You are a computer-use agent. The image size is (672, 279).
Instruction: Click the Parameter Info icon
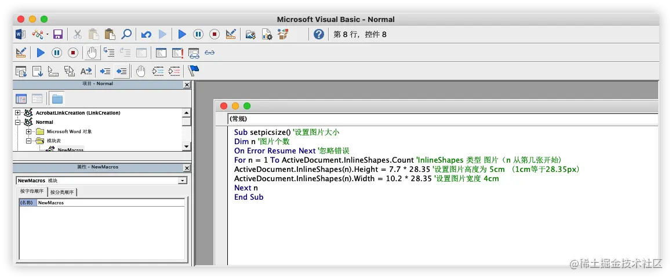coord(70,71)
